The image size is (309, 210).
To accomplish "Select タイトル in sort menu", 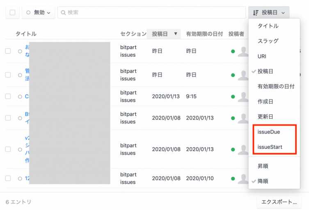I will (x=268, y=26).
